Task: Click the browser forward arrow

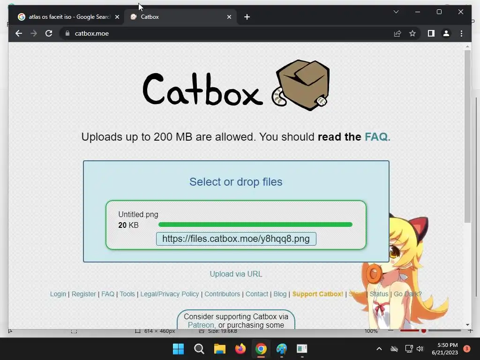Action: pos(34,33)
